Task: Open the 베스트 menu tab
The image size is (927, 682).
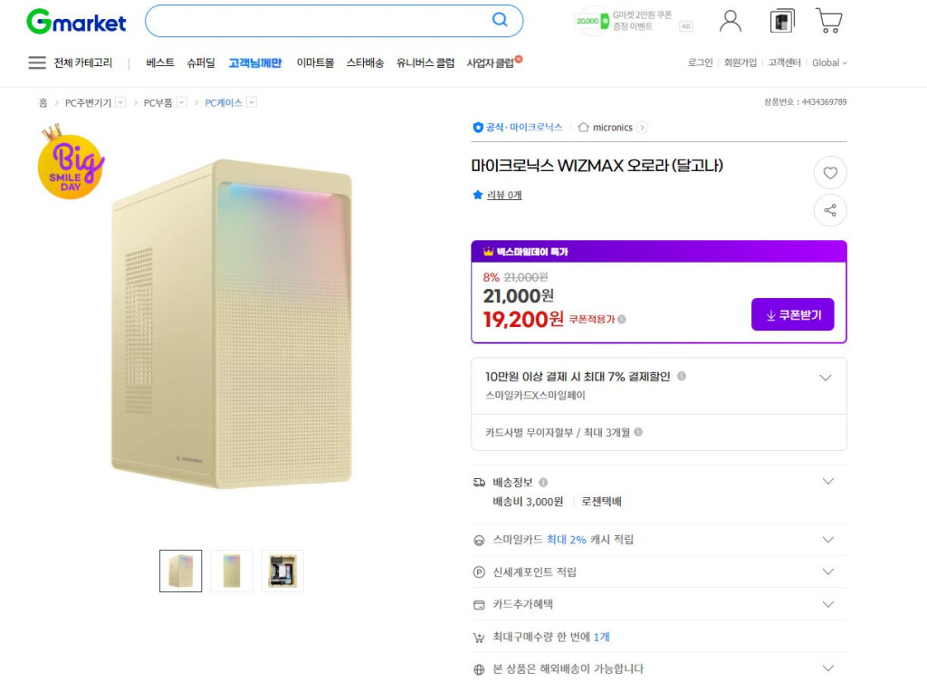Action: coord(160,62)
